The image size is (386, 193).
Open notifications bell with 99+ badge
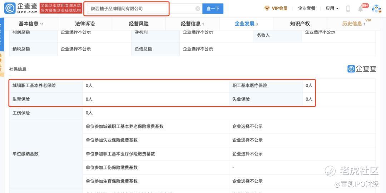[x=360, y=9]
